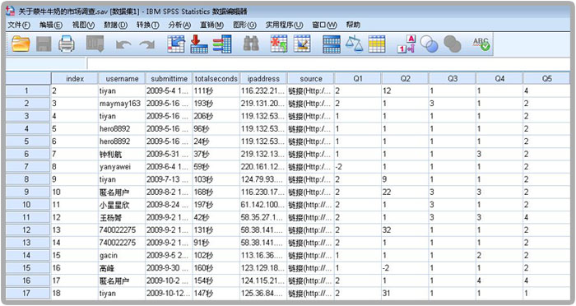Select row number 9 header
This screenshot has width=576, height=306.
pyautogui.click(x=28, y=192)
